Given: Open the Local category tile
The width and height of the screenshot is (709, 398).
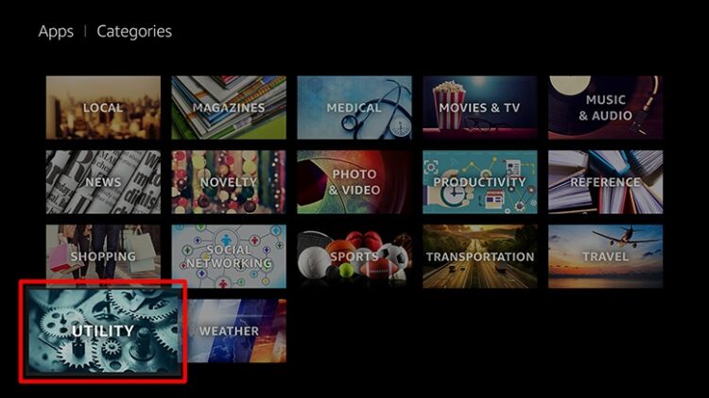Looking at the screenshot, I should pyautogui.click(x=103, y=108).
